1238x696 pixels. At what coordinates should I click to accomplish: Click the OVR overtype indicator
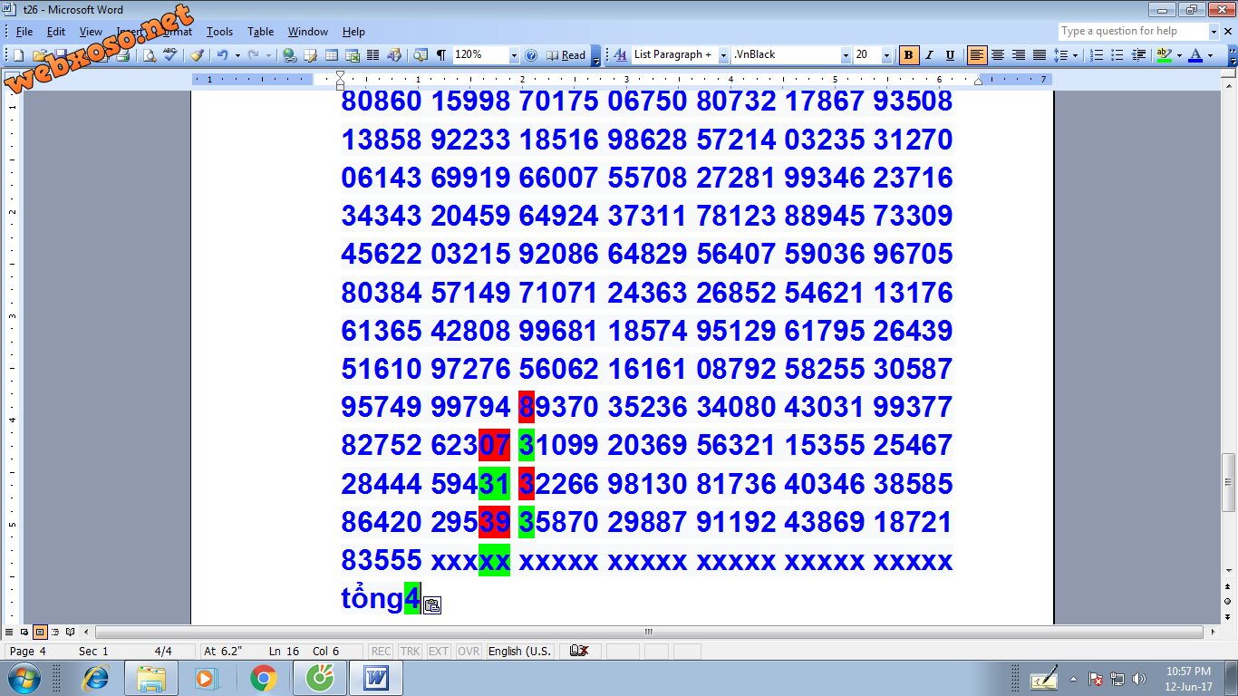(469, 651)
